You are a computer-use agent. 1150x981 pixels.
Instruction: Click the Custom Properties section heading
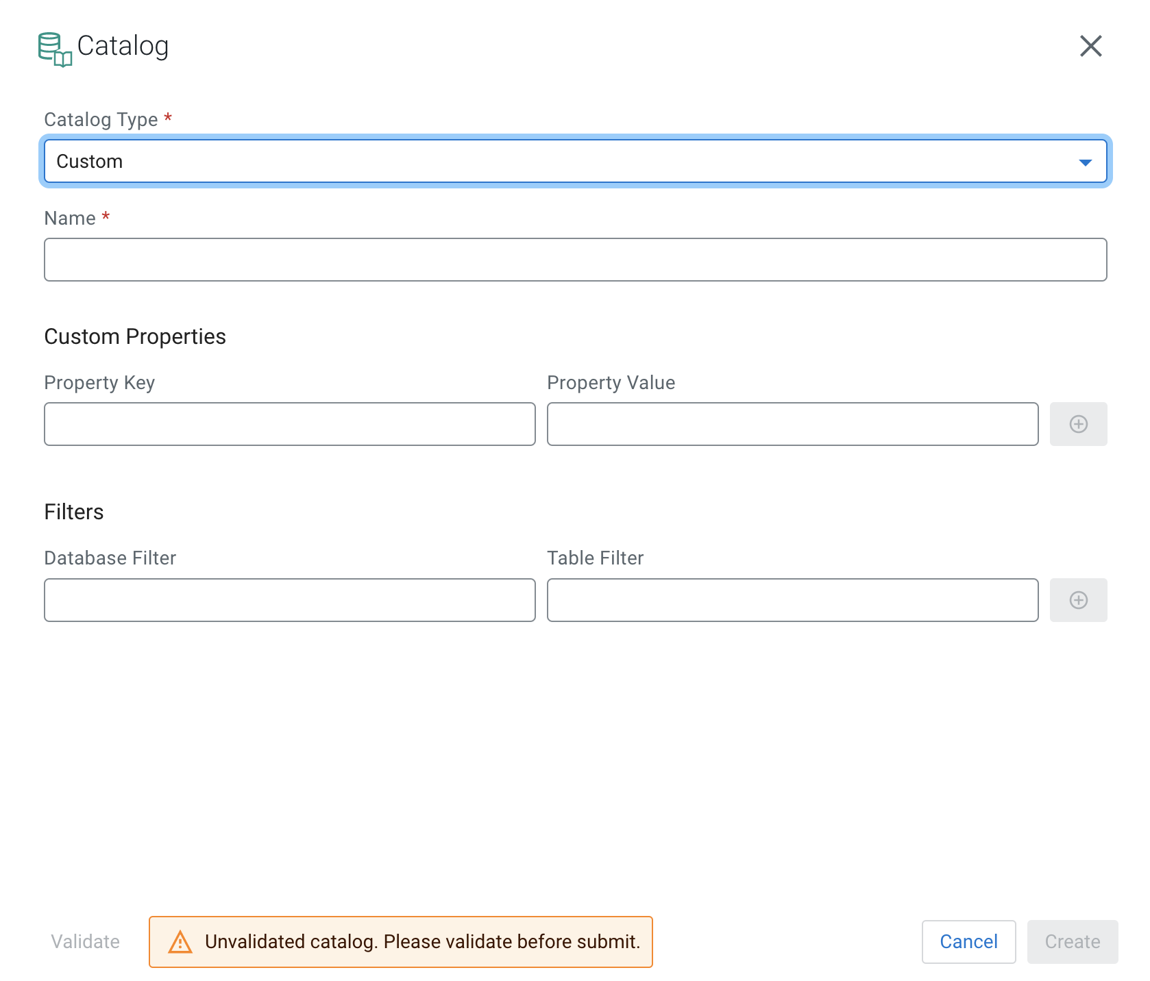point(135,337)
